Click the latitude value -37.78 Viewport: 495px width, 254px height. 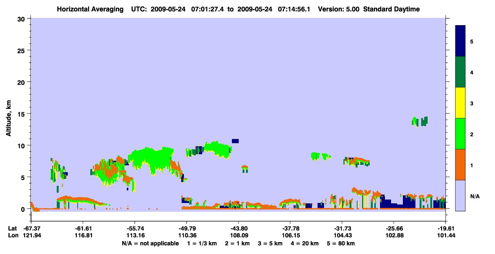point(290,228)
